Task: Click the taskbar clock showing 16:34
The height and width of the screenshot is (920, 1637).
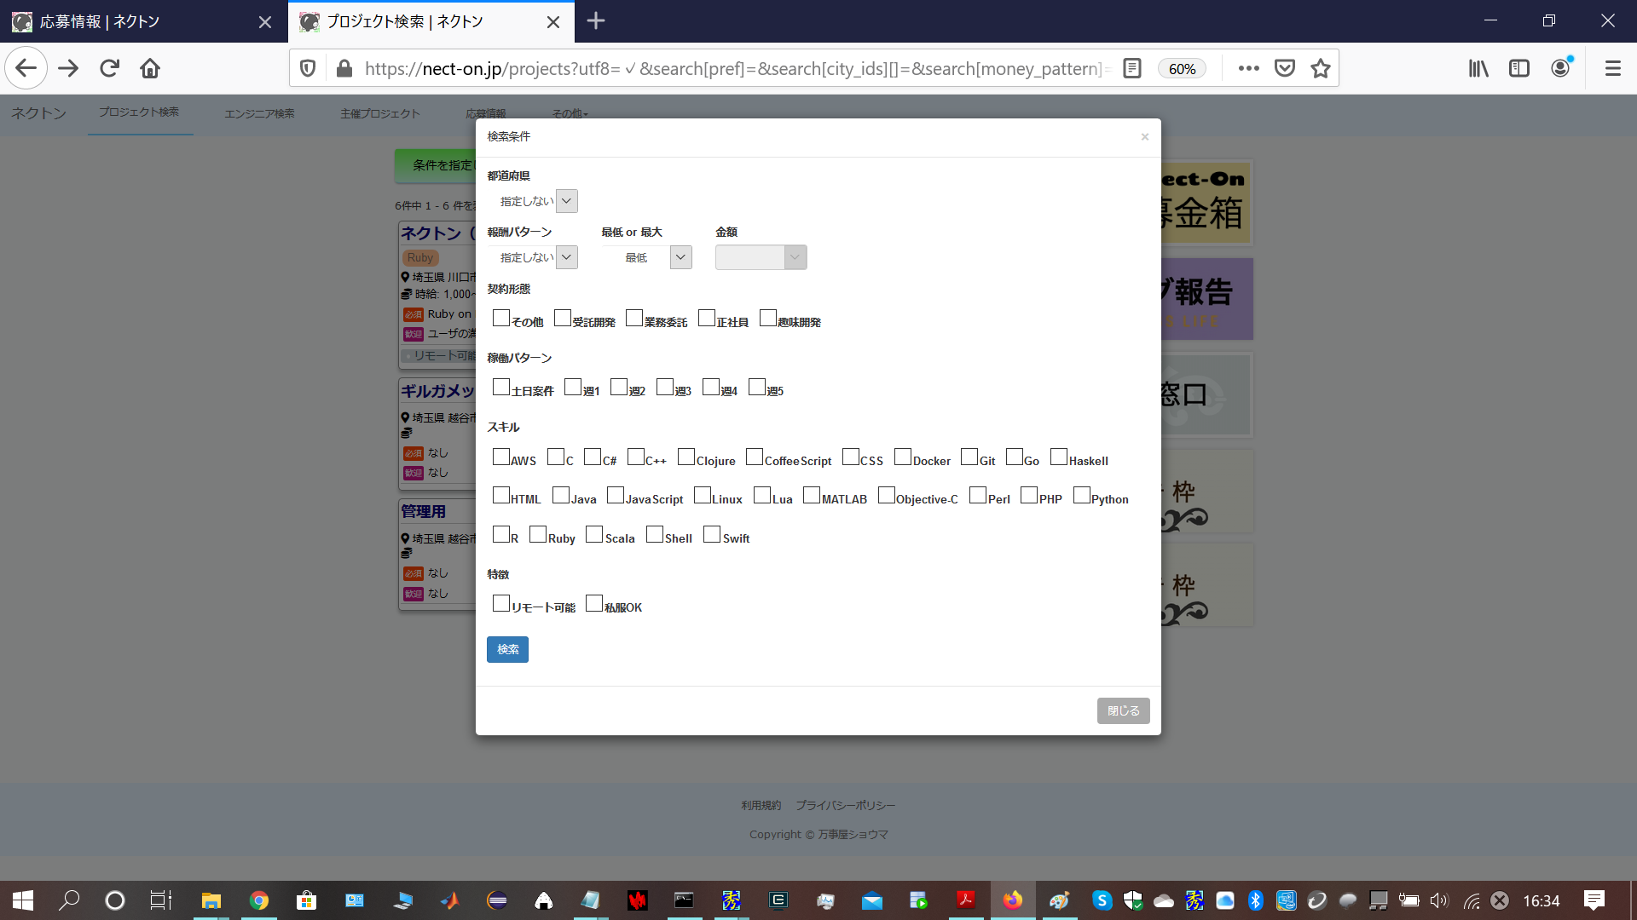Action: tap(1541, 900)
